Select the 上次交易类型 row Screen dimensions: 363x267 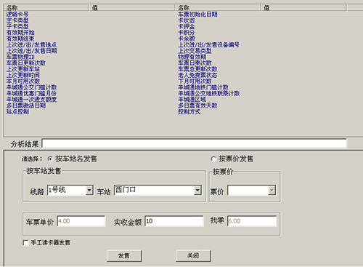(x=195, y=51)
